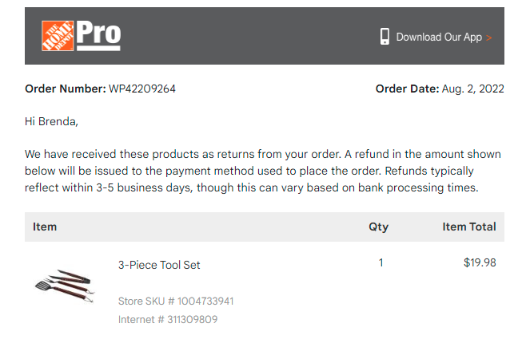Screen dimensions: 526x343
Task: Click the Pro wordmark in header
Action: click(98, 35)
